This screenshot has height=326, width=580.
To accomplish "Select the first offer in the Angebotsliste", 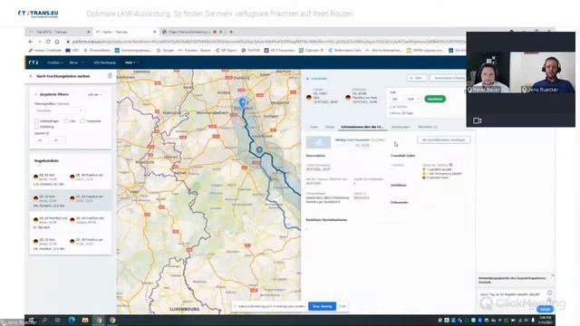I will tap(71, 179).
